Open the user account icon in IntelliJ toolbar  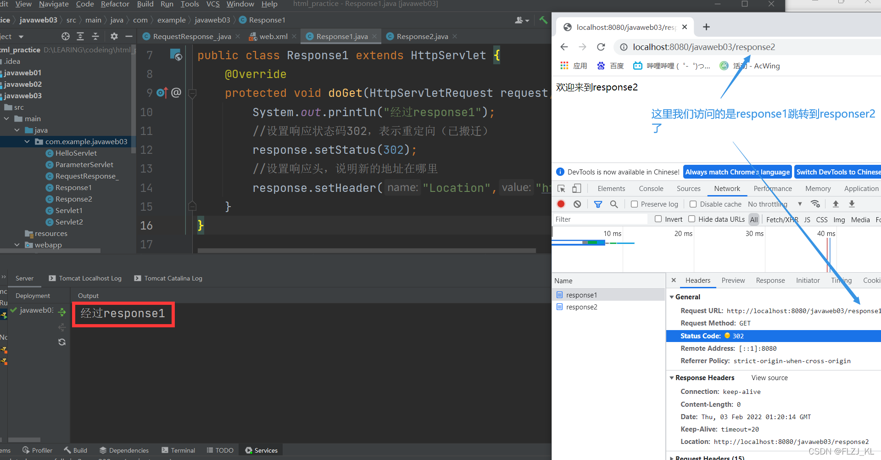pos(522,20)
